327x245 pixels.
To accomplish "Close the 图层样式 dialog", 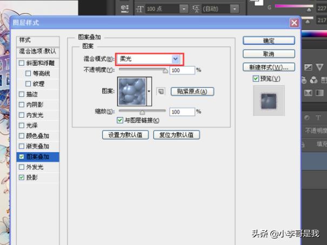I will pyautogui.click(x=294, y=23).
